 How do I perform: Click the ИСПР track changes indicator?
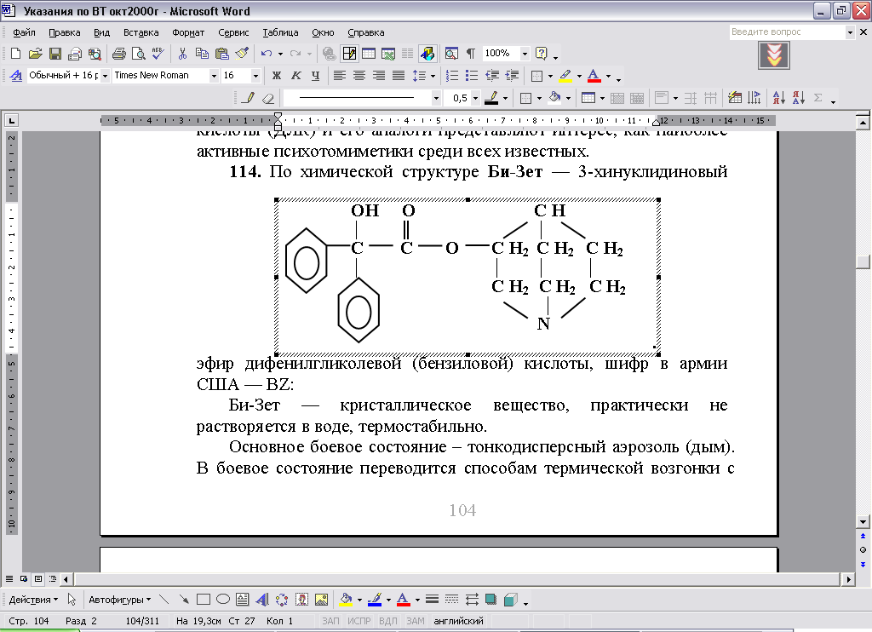[x=359, y=621]
